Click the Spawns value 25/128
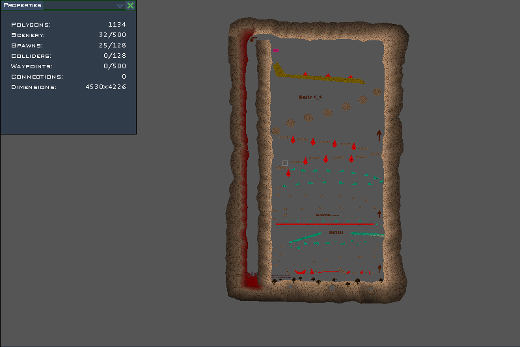 pos(112,45)
